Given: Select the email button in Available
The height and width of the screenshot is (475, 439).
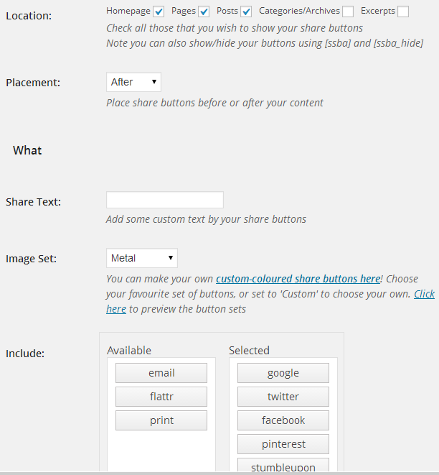Looking at the screenshot, I should [161, 373].
